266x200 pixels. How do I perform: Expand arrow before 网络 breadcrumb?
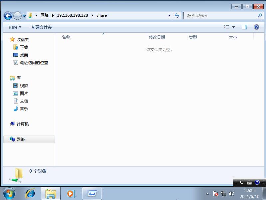(x=36, y=15)
